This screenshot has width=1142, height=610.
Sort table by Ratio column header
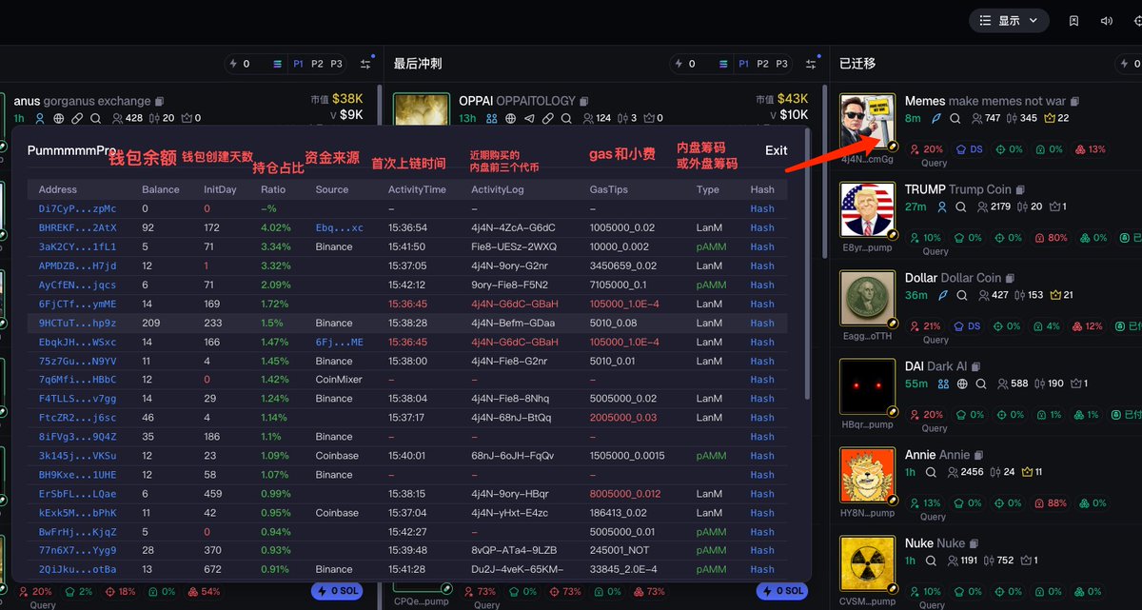[x=273, y=189]
